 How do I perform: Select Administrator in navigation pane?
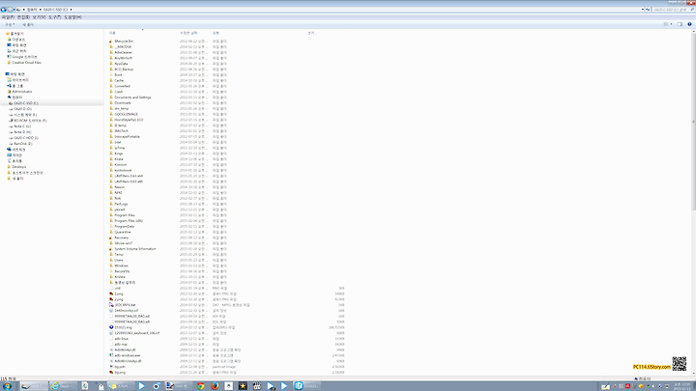(21, 92)
